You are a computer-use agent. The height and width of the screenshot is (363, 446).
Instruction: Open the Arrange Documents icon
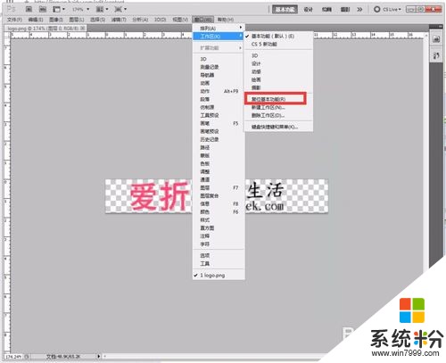point(102,9)
